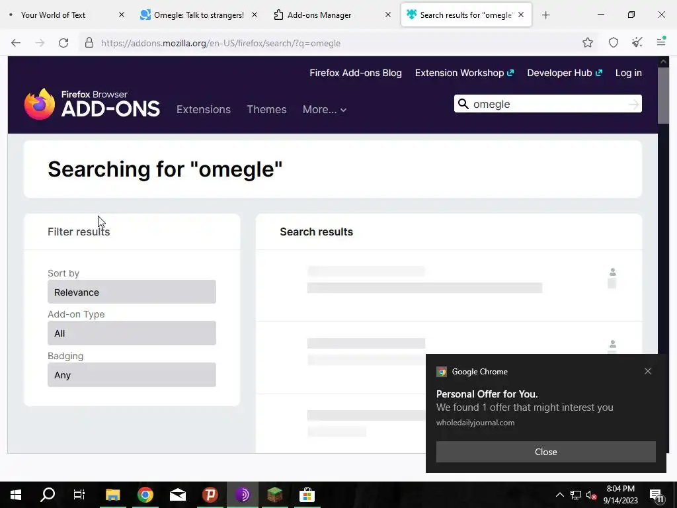Click the site lock padlock icon
Image resolution: width=677 pixels, height=508 pixels.
[89, 43]
